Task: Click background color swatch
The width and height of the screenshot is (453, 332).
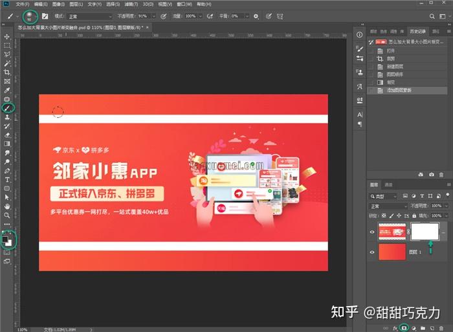Action: tap(9, 243)
